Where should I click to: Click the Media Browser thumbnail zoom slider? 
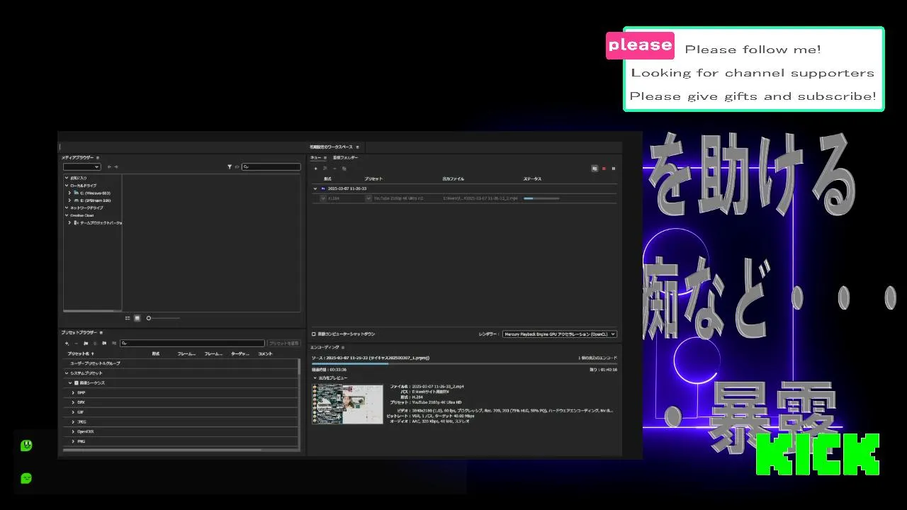[163, 318]
